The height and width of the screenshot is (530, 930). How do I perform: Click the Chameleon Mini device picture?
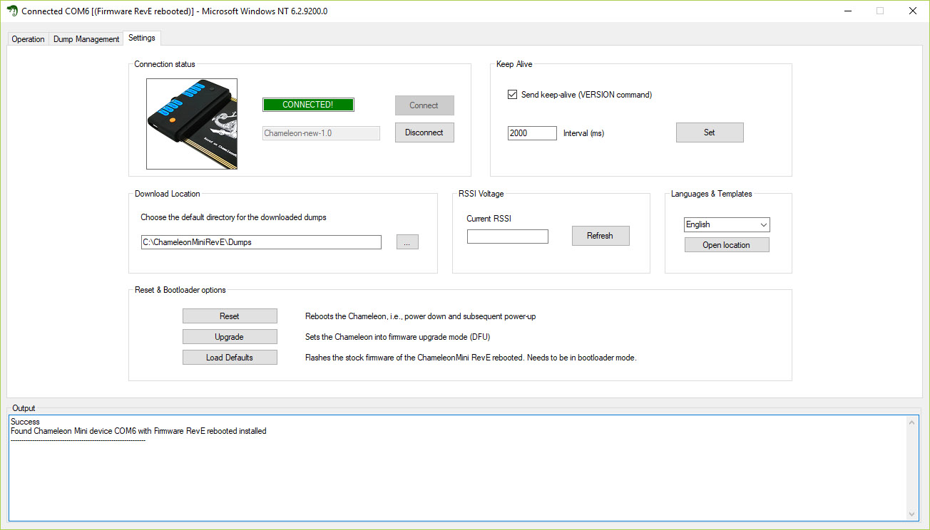point(192,124)
